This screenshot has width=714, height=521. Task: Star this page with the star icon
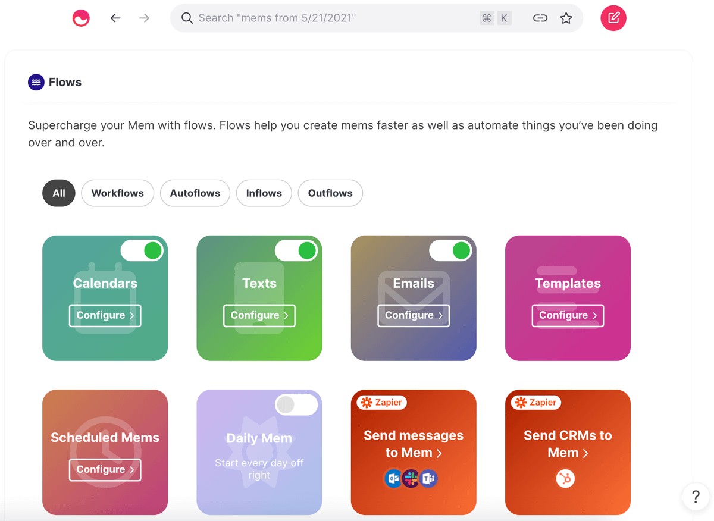coord(566,18)
